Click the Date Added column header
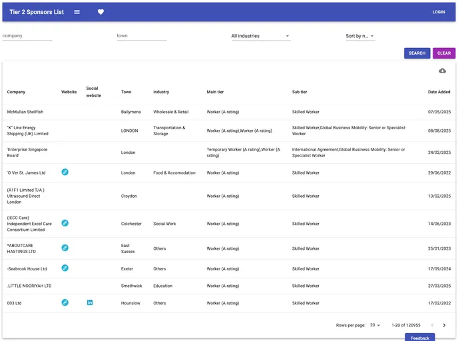The height and width of the screenshot is (341, 458). point(439,92)
